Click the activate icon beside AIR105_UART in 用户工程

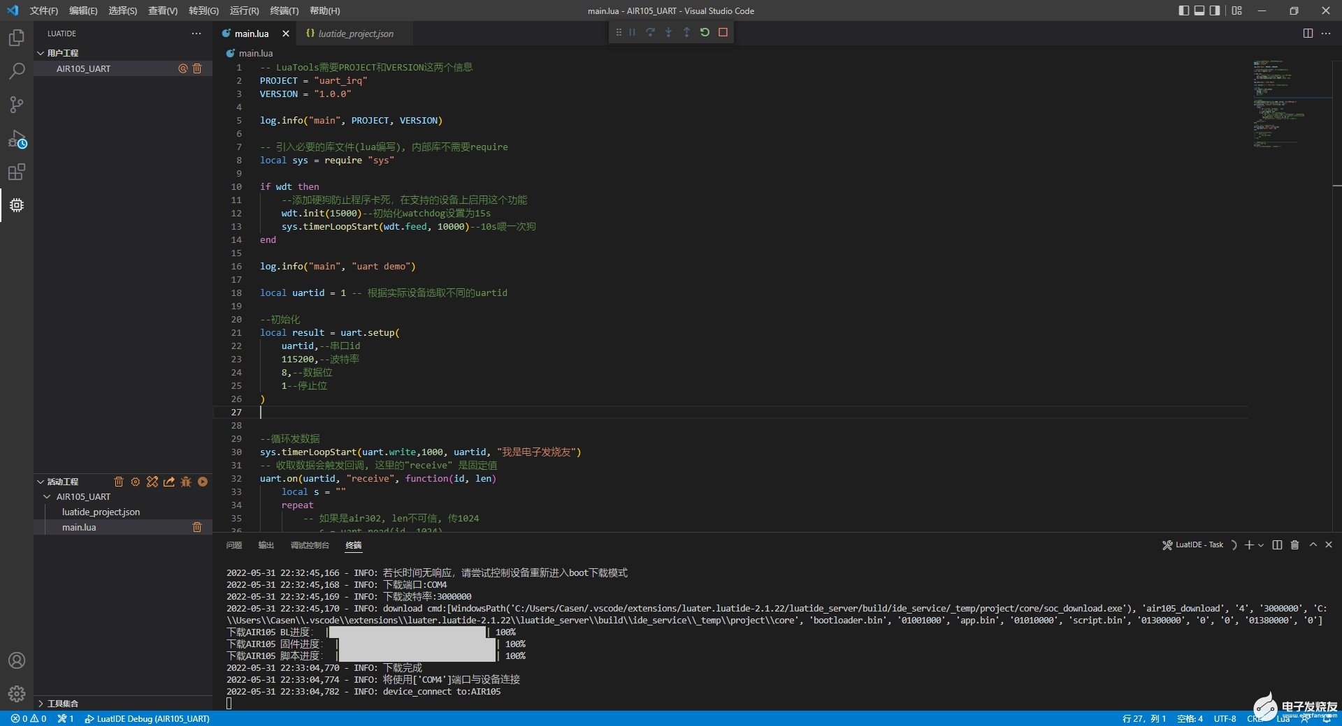(x=183, y=68)
